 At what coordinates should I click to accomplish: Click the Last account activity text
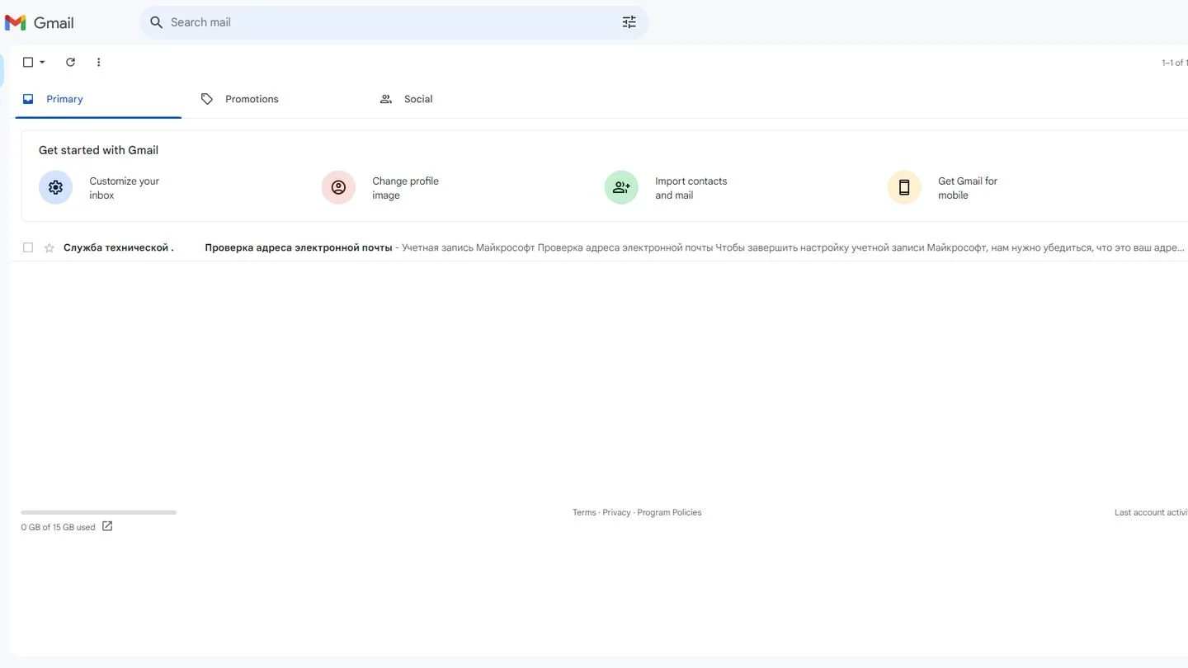1151,512
